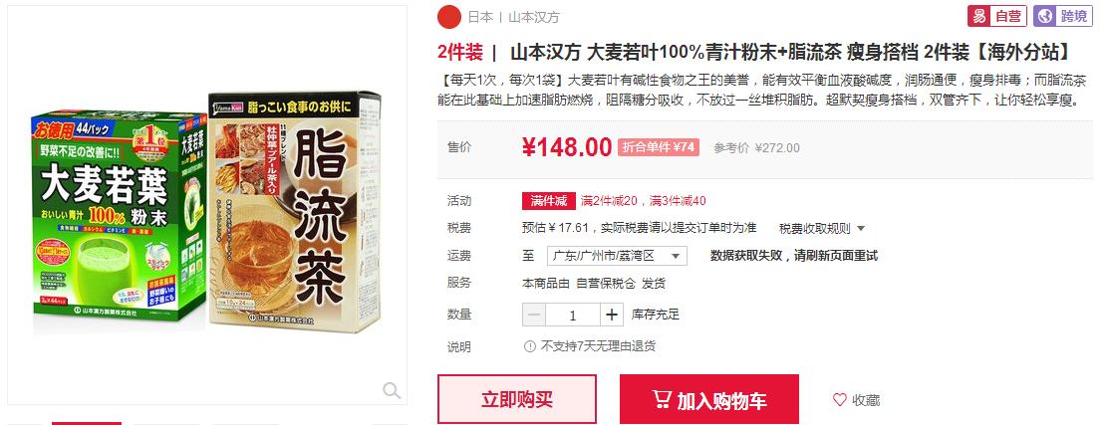1109x425 pixels.
Task: Click the red Japan flag icon
Action: point(449,17)
